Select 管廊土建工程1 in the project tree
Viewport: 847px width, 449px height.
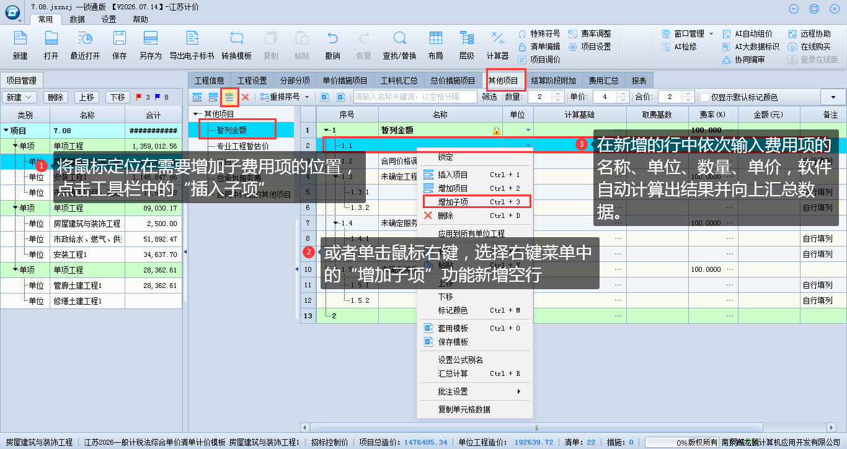[78, 286]
